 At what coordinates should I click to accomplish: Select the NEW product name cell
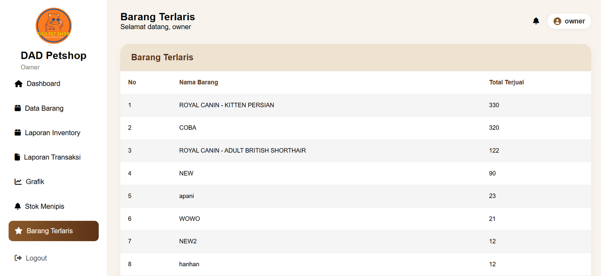pos(186,173)
